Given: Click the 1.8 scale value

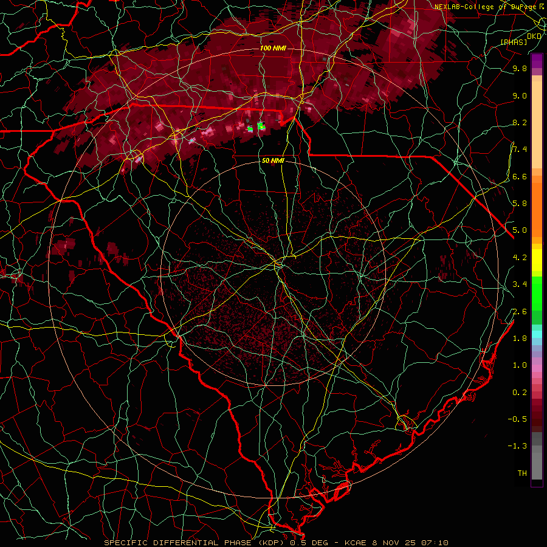Looking at the screenshot, I should [x=520, y=339].
